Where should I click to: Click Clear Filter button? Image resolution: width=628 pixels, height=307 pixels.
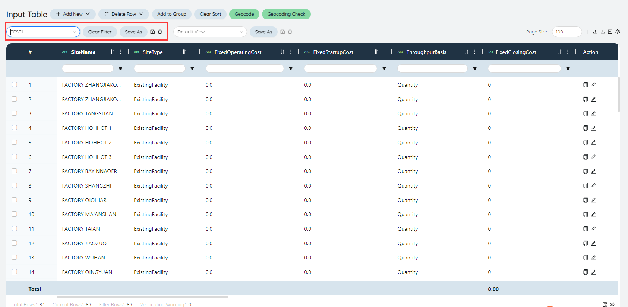point(100,32)
